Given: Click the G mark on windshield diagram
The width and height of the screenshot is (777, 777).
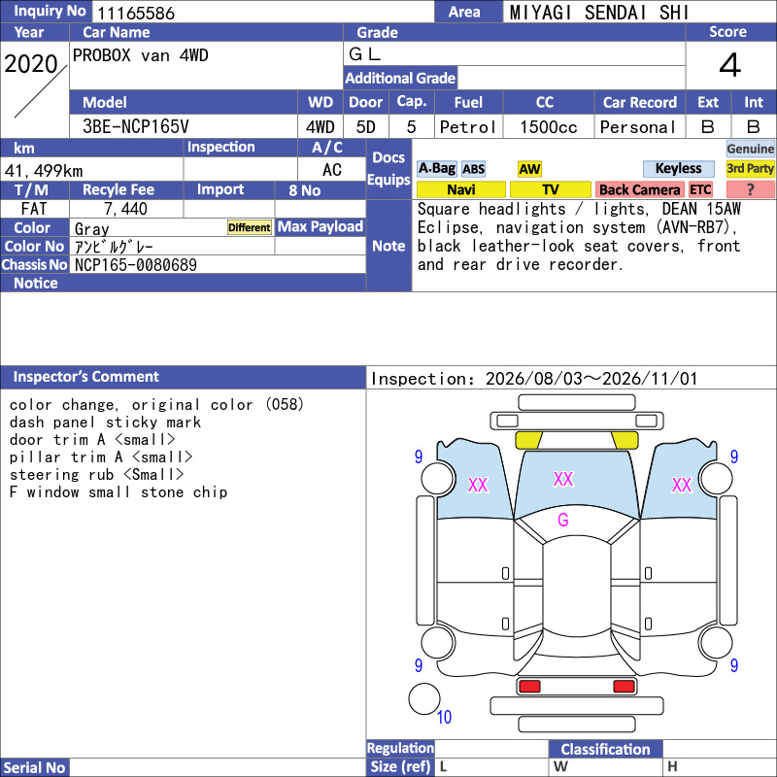Looking at the screenshot, I should coord(563,520).
